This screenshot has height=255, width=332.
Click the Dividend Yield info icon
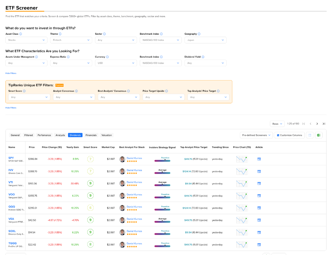coord(203,57)
